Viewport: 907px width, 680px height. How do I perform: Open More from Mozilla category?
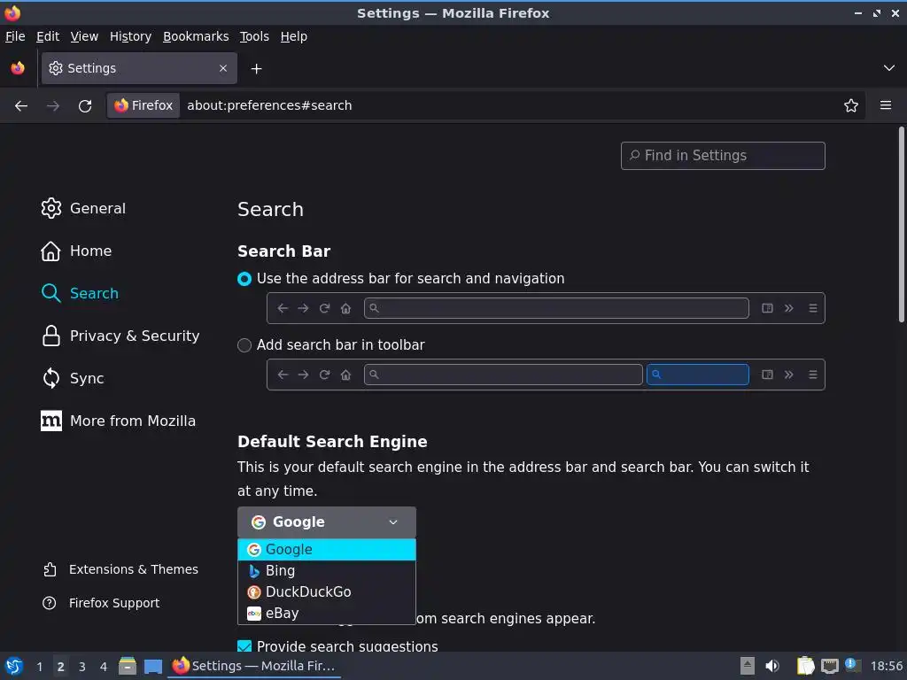click(x=118, y=421)
